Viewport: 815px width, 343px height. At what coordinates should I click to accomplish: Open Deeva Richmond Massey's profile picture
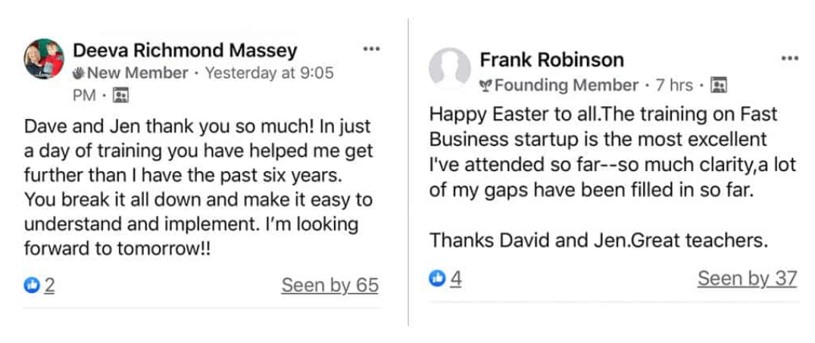(x=44, y=59)
